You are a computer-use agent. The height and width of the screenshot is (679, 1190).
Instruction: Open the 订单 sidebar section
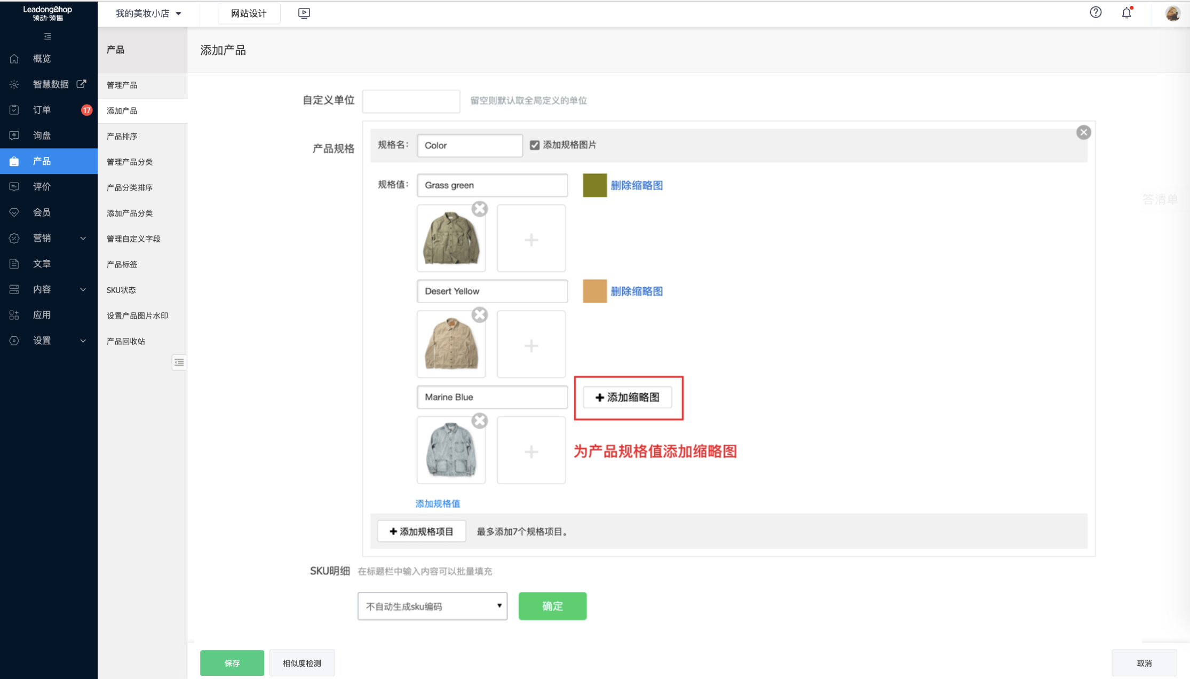(42, 110)
